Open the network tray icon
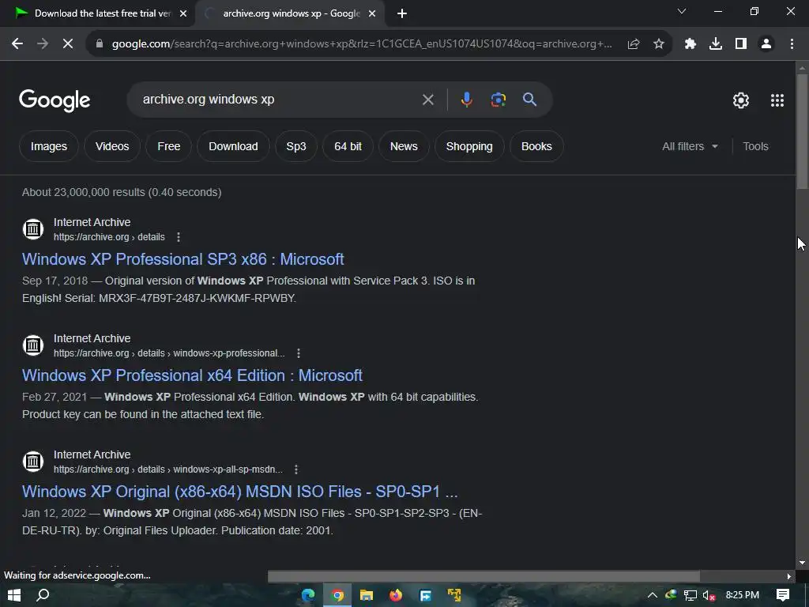 click(690, 596)
